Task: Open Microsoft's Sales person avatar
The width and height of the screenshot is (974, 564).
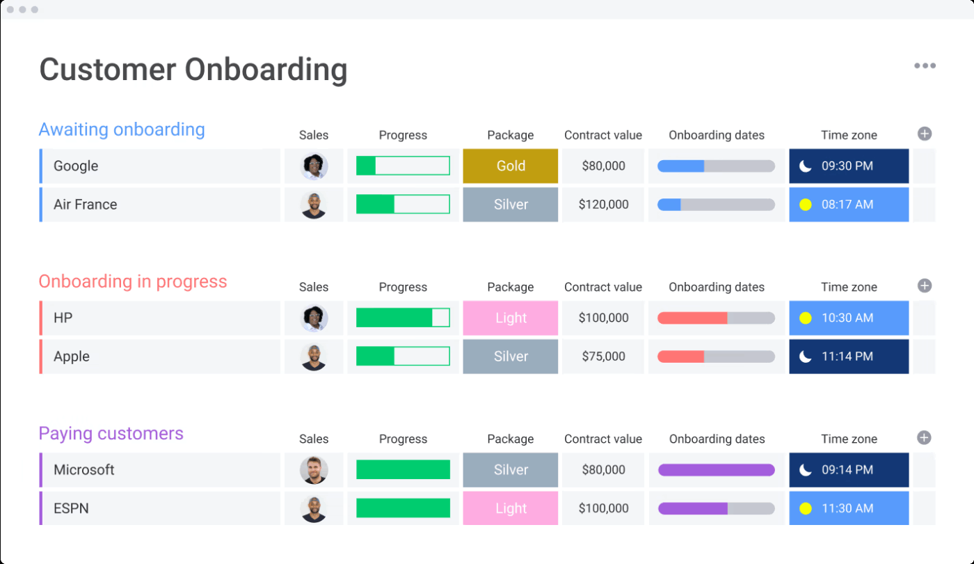Action: coord(314,469)
